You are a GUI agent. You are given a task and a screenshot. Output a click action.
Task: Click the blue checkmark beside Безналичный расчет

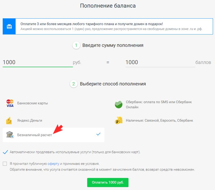98,134
